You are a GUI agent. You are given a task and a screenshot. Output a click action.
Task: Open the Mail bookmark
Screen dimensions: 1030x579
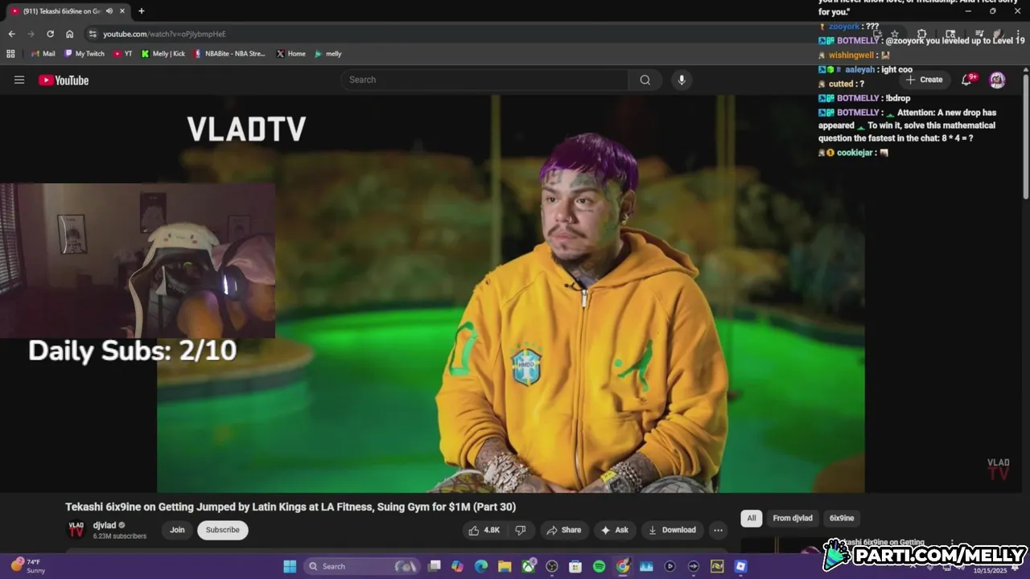[43, 54]
